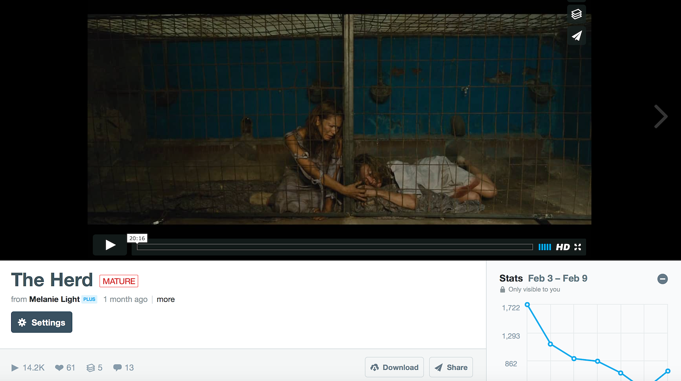
Task: Expand description with the more link
Action: (165, 299)
